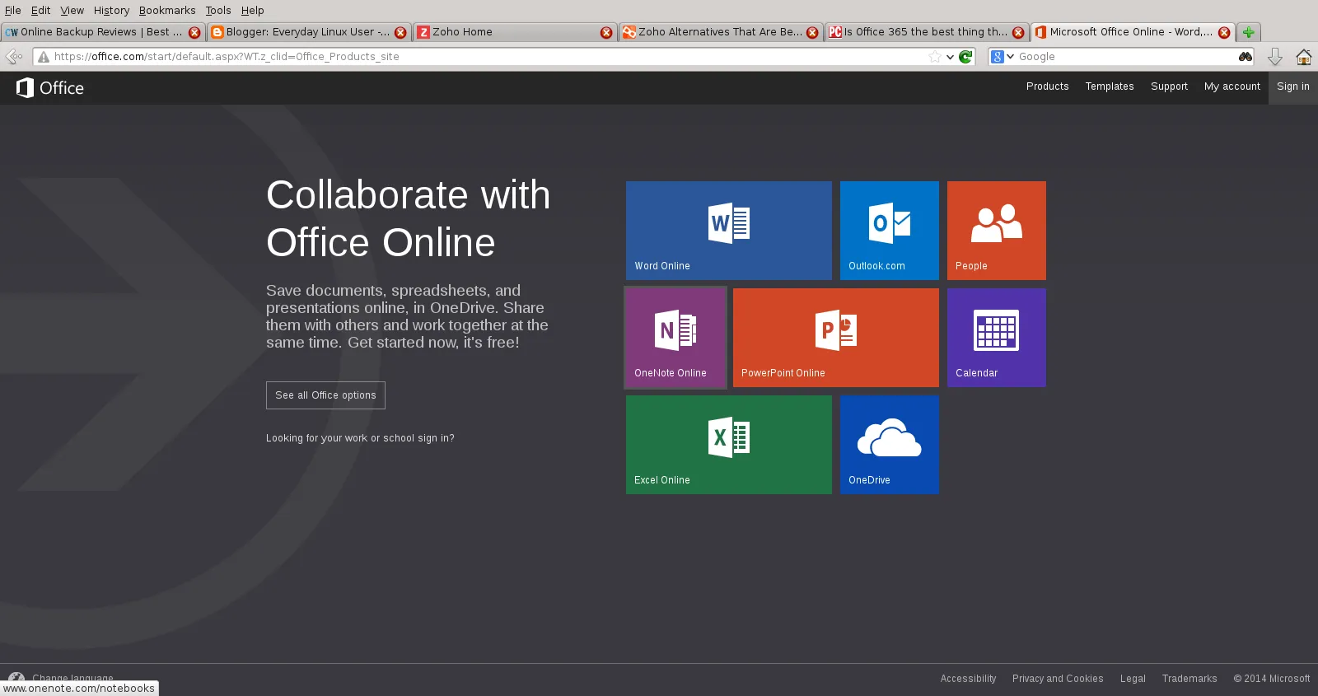Click the Office logo in header
The width and height of the screenshot is (1318, 696).
pyautogui.click(x=50, y=87)
